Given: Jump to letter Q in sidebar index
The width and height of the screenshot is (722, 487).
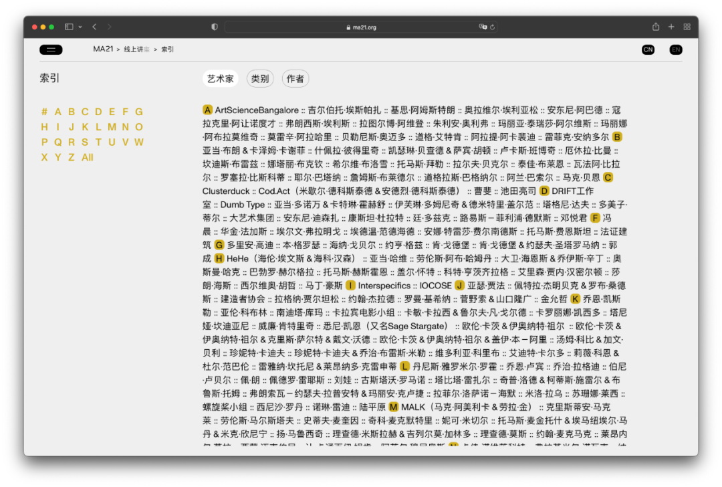Looking at the screenshot, I should coord(57,142).
